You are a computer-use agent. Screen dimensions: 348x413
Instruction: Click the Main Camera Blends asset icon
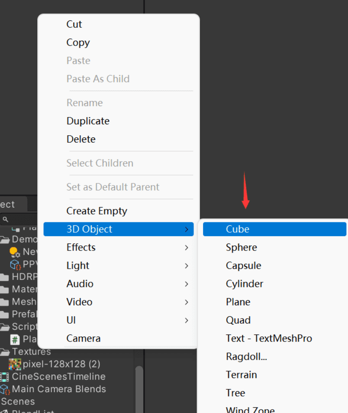[x=5, y=389]
